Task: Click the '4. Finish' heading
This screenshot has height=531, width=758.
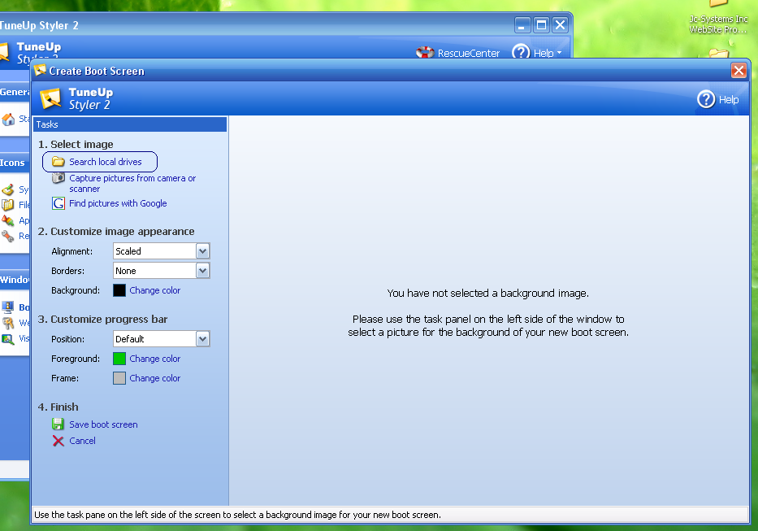Action: coord(58,407)
